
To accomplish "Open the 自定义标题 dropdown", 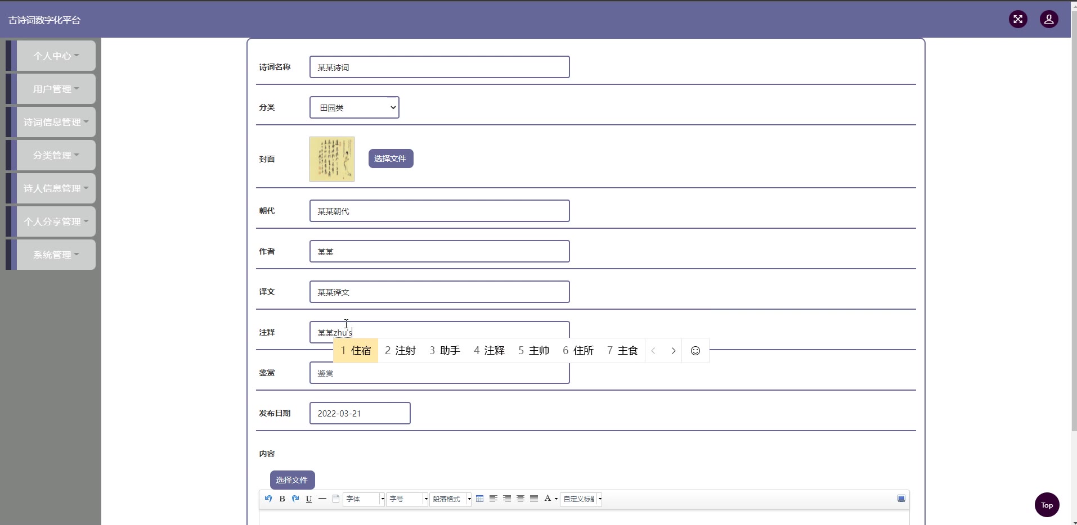I will [x=581, y=499].
